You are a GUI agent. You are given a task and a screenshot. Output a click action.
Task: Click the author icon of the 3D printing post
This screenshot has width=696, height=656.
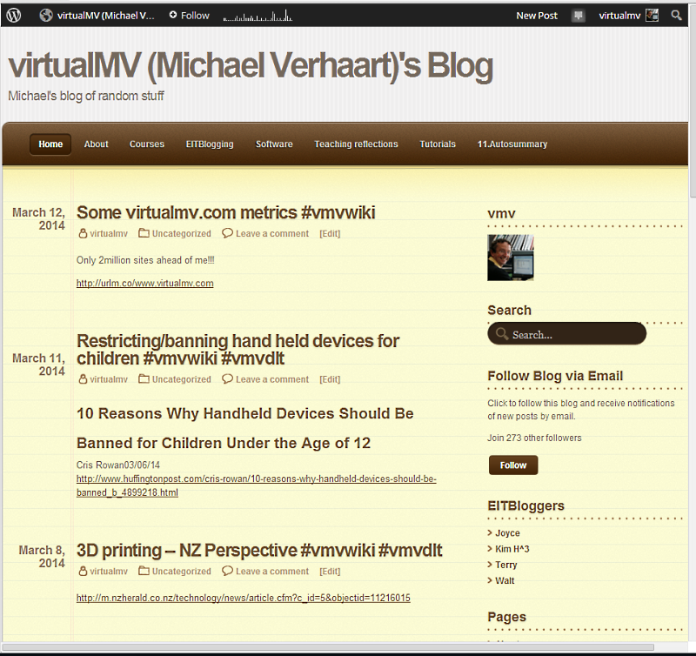(x=83, y=571)
